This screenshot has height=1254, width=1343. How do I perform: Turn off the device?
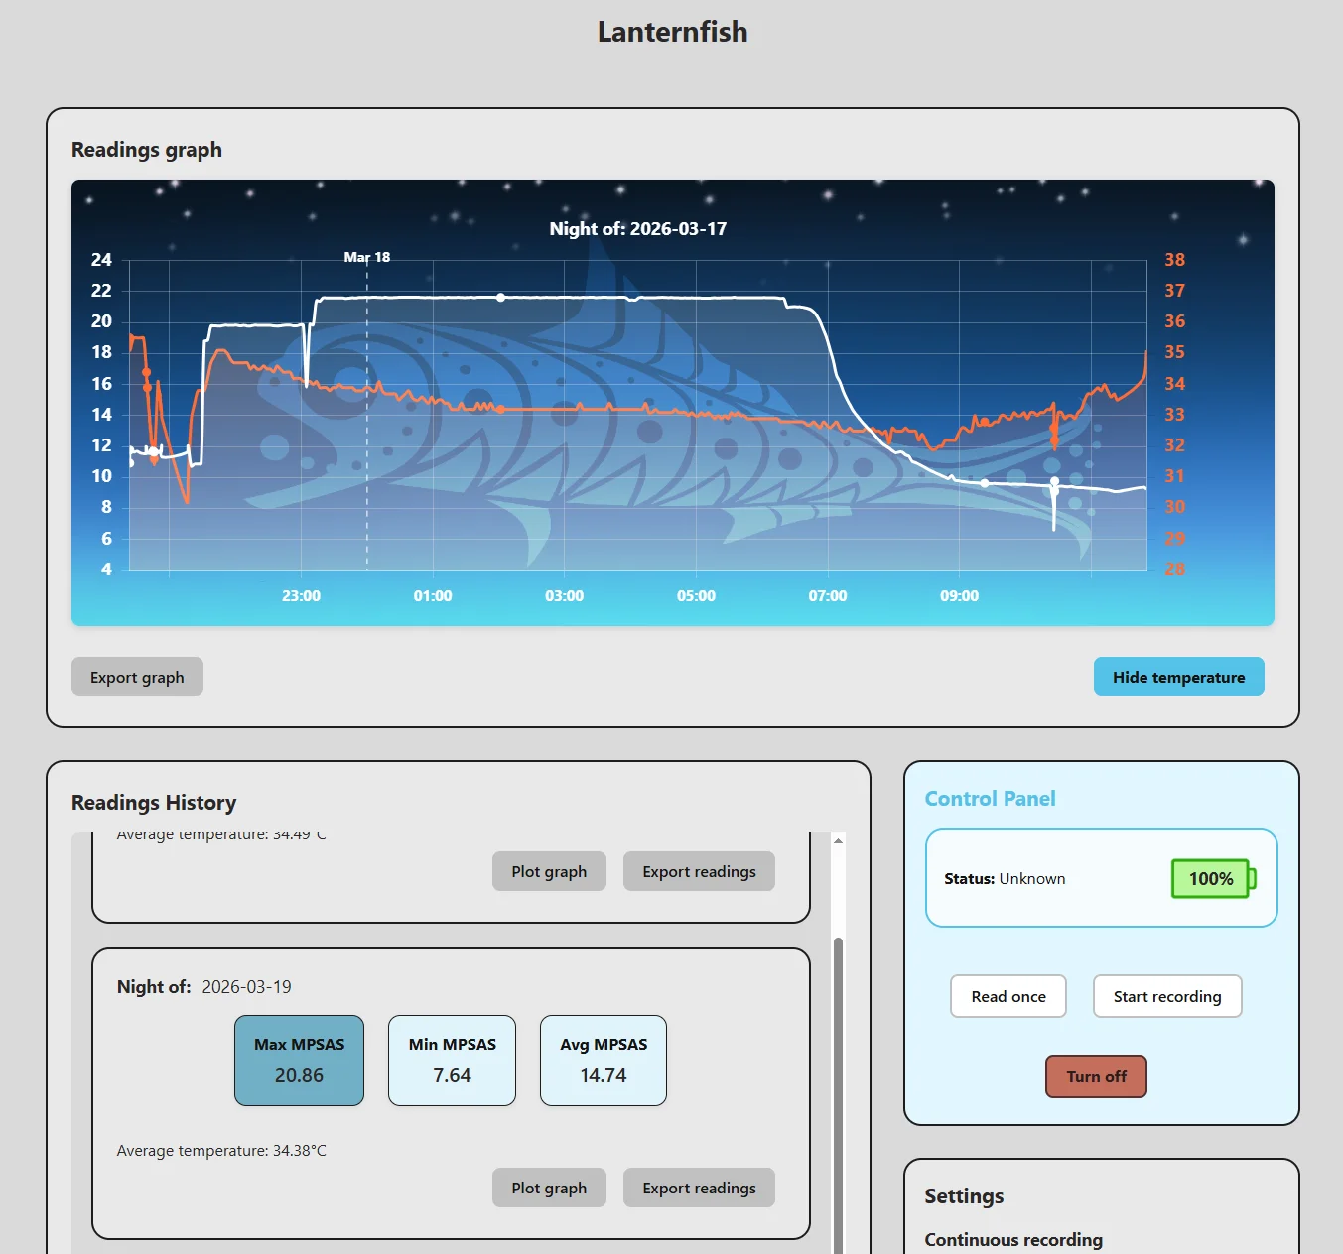[x=1096, y=1076]
